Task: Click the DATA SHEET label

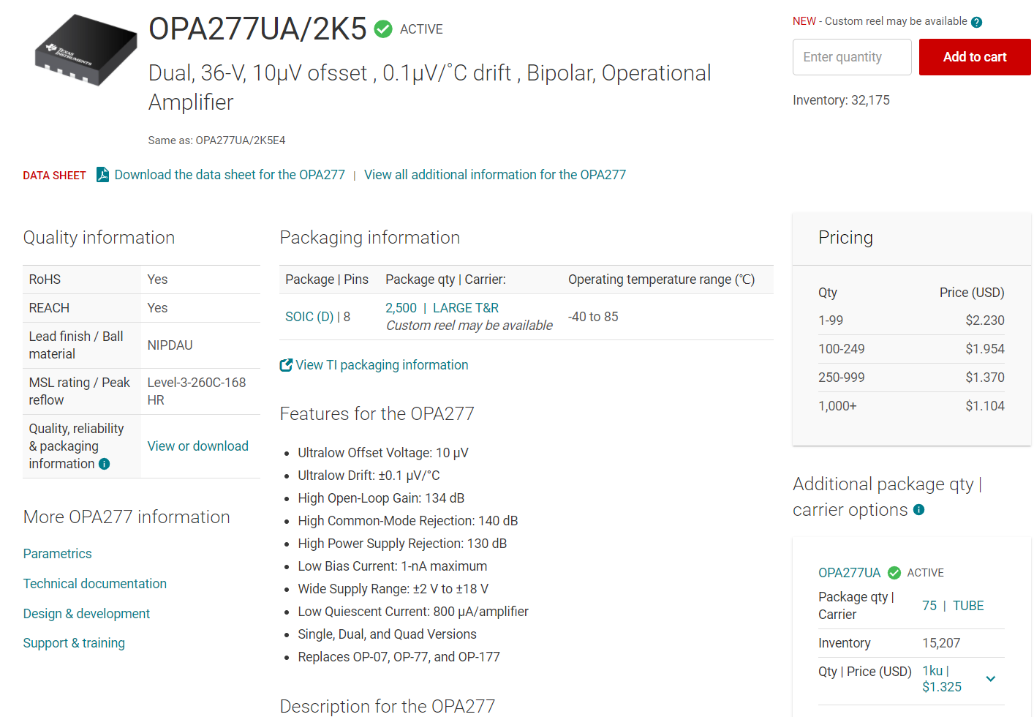Action: pos(54,176)
